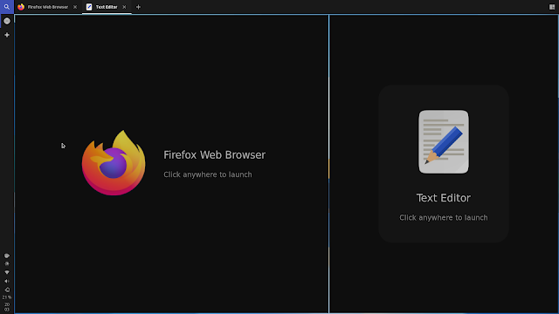This screenshot has width=559, height=314.
Task: Open the search magnifier icon
Action: click(x=7, y=7)
